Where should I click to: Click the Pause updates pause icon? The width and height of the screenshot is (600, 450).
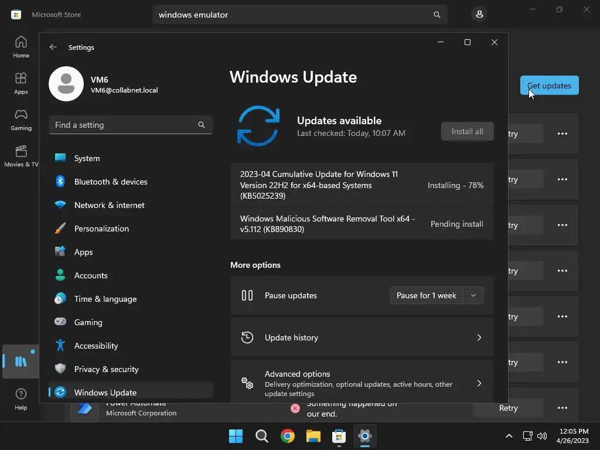(247, 295)
